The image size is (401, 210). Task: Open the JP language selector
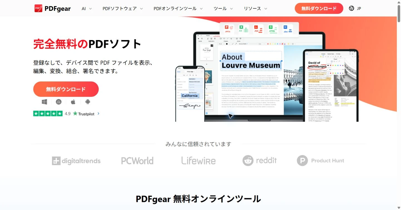[355, 8]
